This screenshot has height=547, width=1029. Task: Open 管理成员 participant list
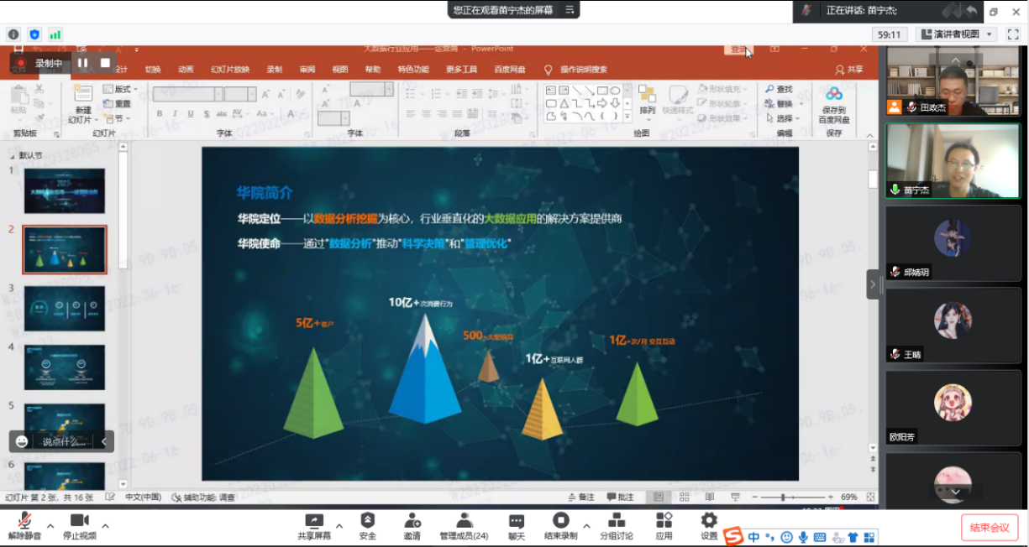[464, 526]
